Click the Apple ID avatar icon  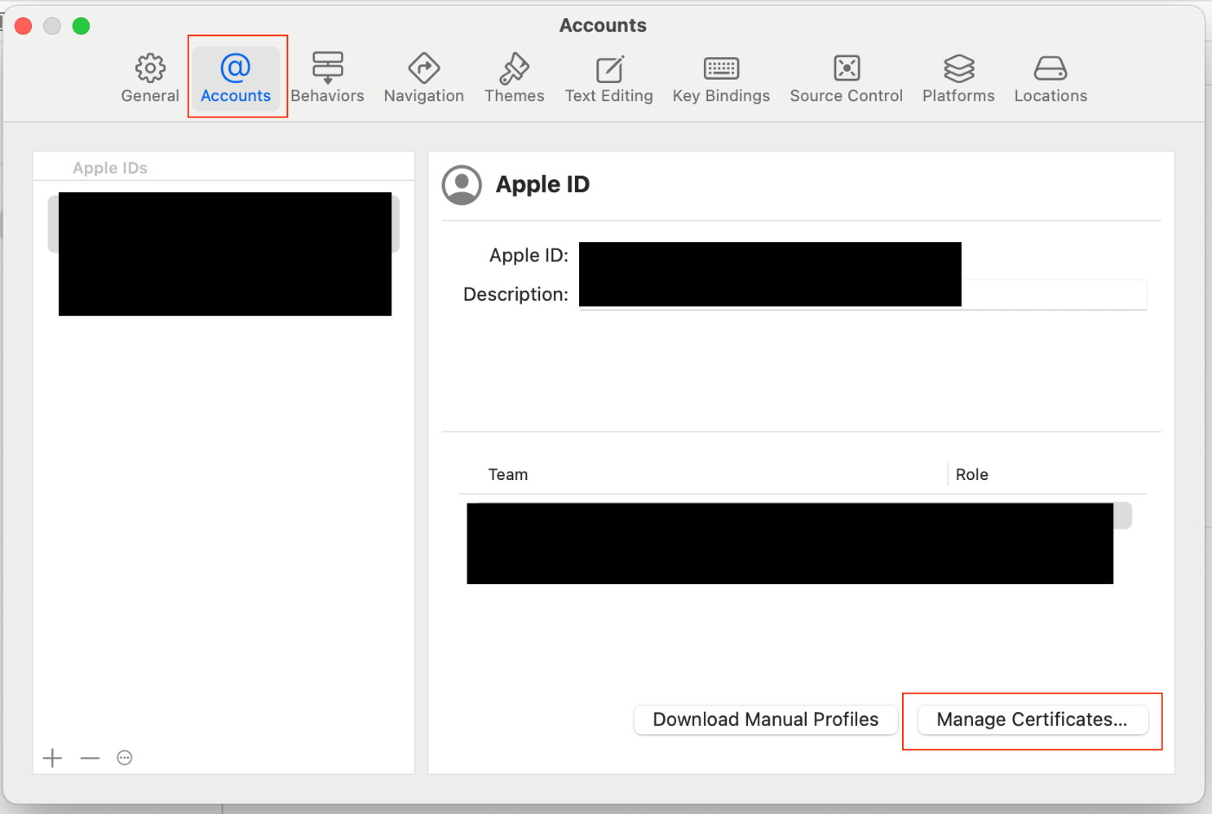tap(461, 185)
